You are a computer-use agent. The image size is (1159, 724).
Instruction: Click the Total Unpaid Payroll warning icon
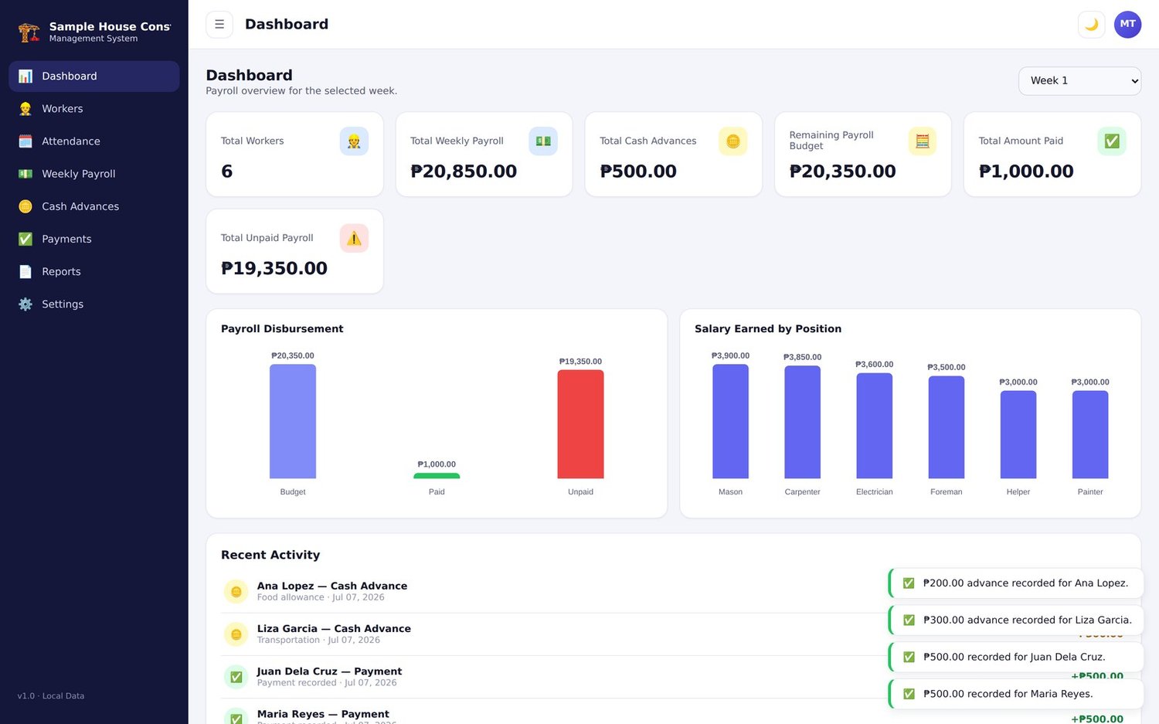(354, 238)
